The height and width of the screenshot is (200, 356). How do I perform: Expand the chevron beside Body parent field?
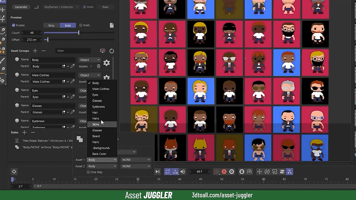tap(68, 66)
